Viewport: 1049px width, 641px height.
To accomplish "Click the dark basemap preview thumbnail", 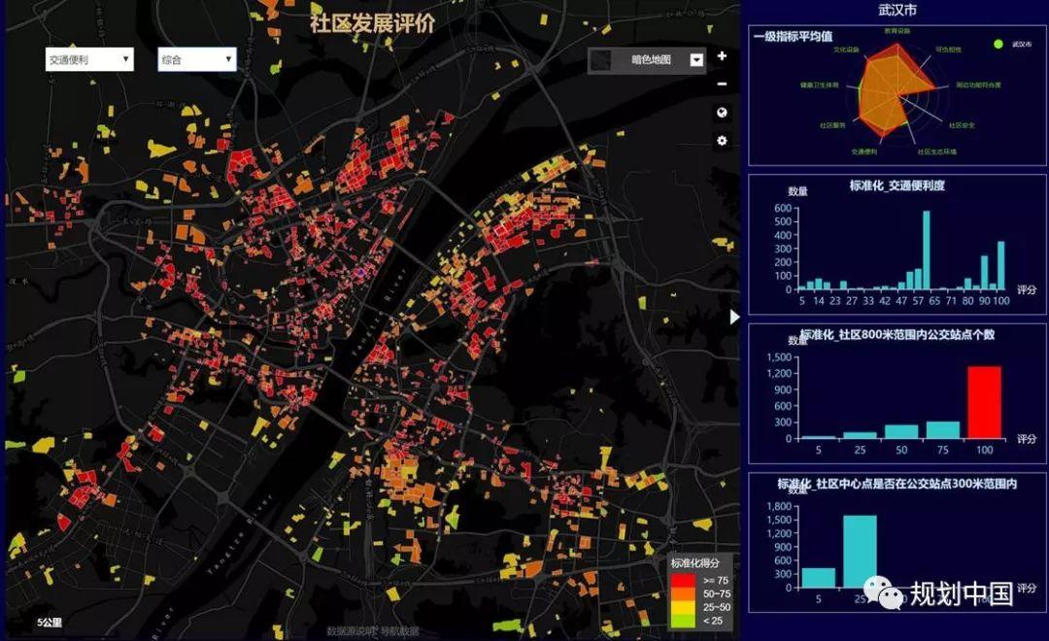I will (601, 60).
